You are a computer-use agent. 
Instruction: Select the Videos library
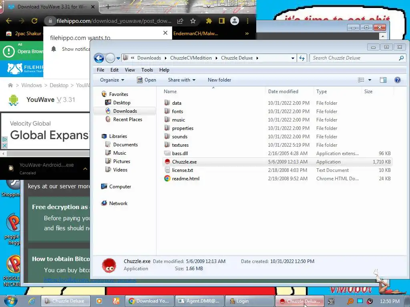[x=120, y=169]
